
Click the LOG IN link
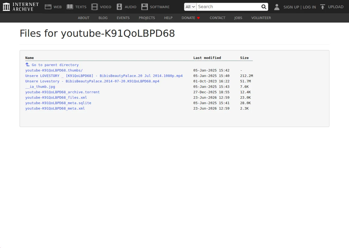click(309, 7)
